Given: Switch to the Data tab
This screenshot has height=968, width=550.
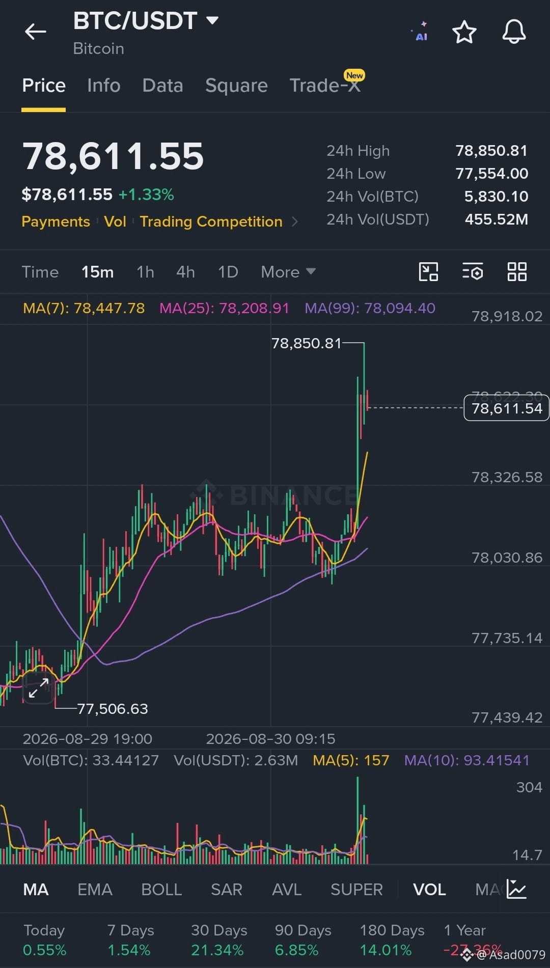Looking at the screenshot, I should 162,86.
